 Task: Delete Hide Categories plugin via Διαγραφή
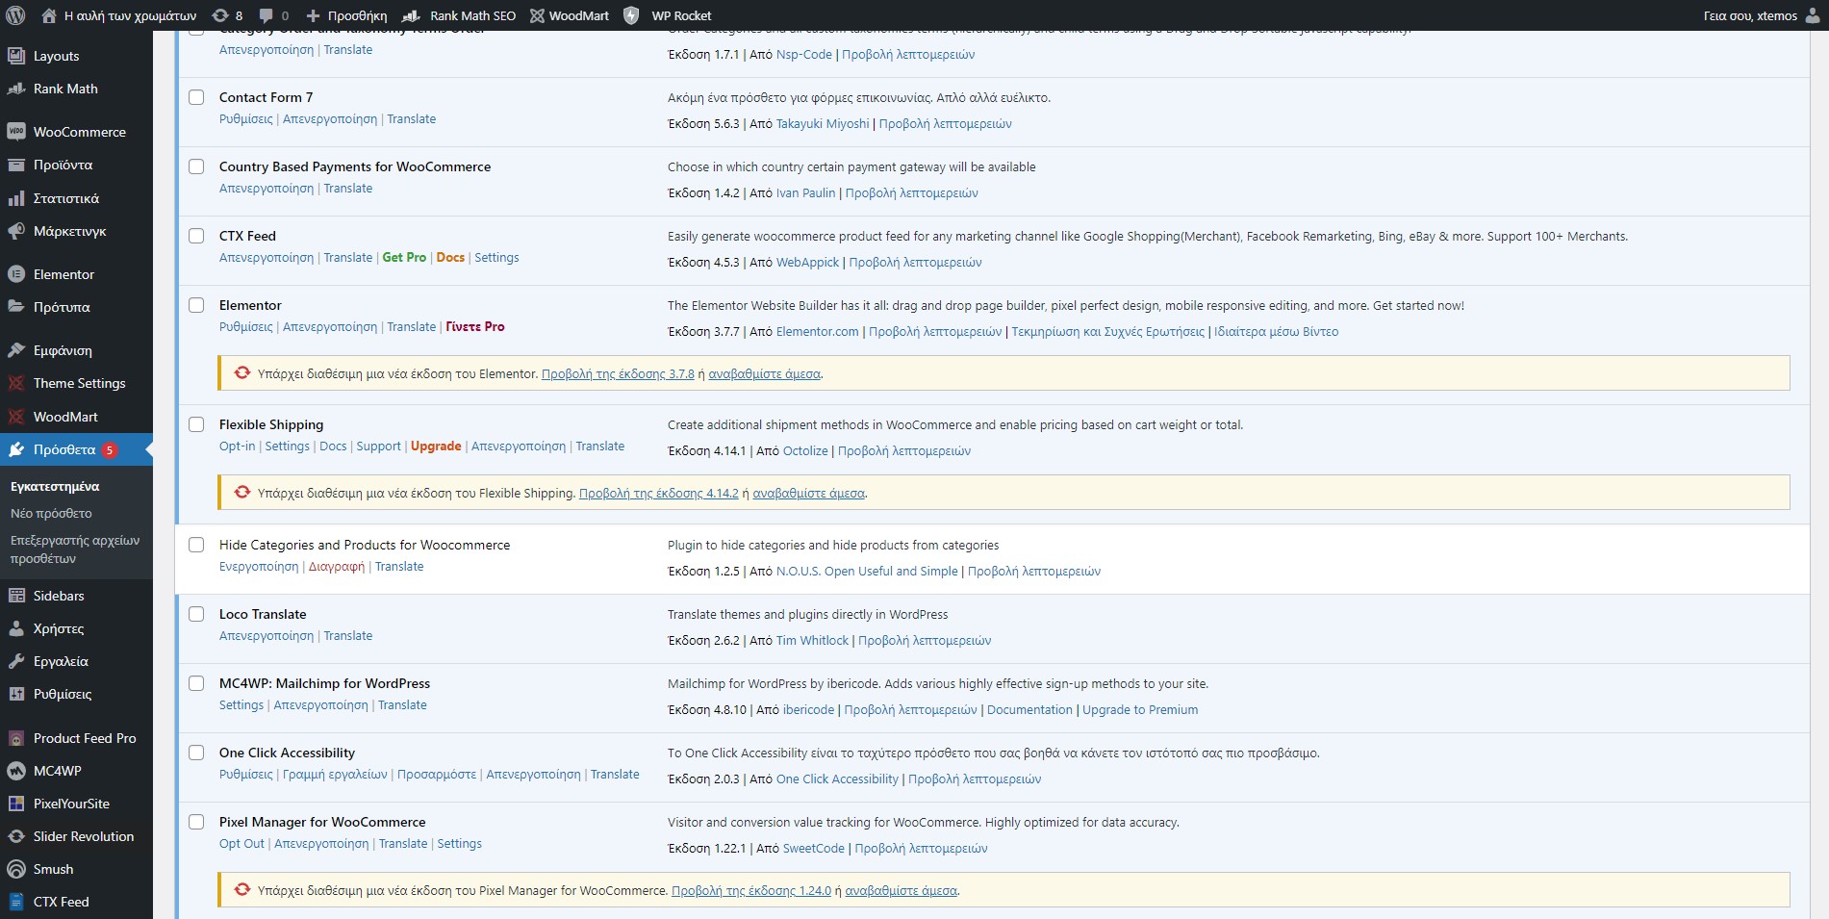[337, 567]
